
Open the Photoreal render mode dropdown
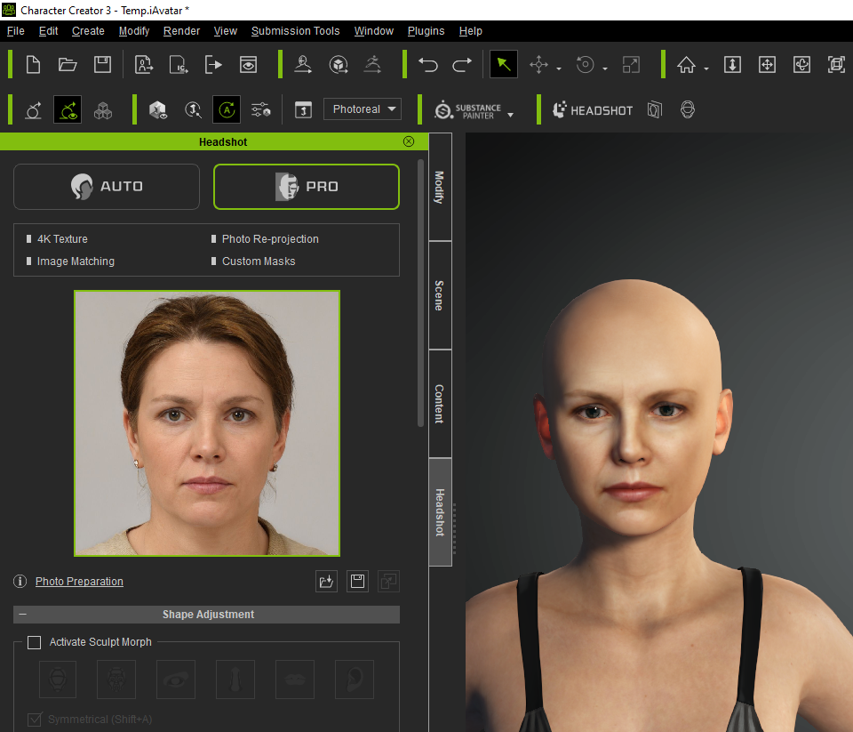pos(362,109)
